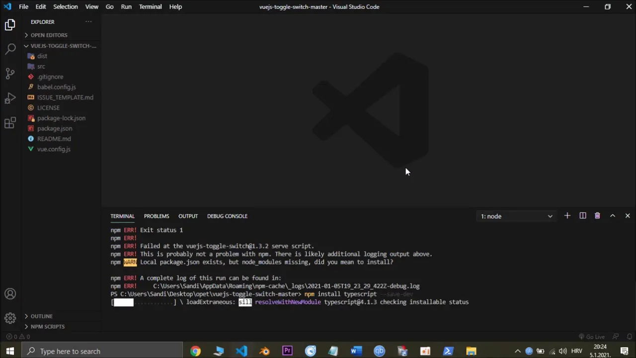636x358 pixels.
Task: Switch to the Problems tab
Action: 157,216
